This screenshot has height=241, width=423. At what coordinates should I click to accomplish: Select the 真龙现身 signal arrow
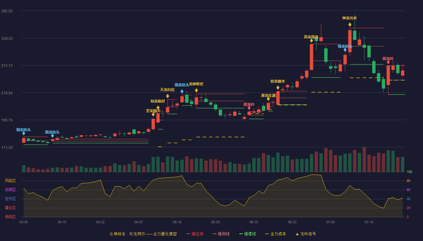(312, 41)
